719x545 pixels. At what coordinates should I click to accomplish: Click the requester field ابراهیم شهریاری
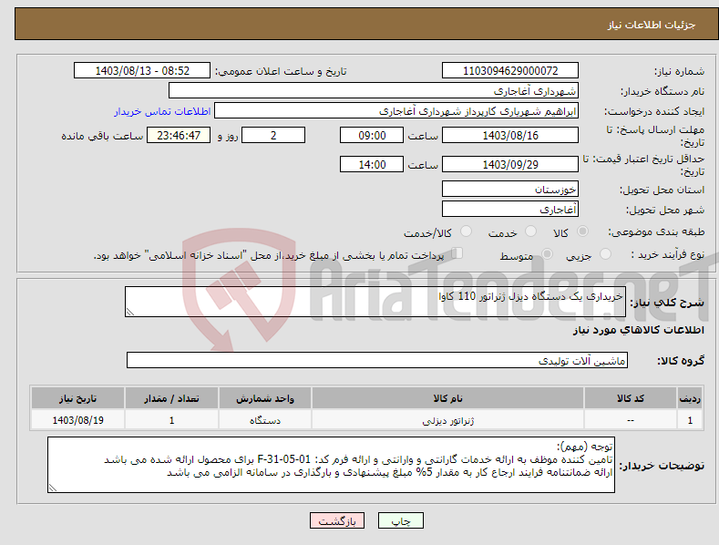tap(396, 111)
